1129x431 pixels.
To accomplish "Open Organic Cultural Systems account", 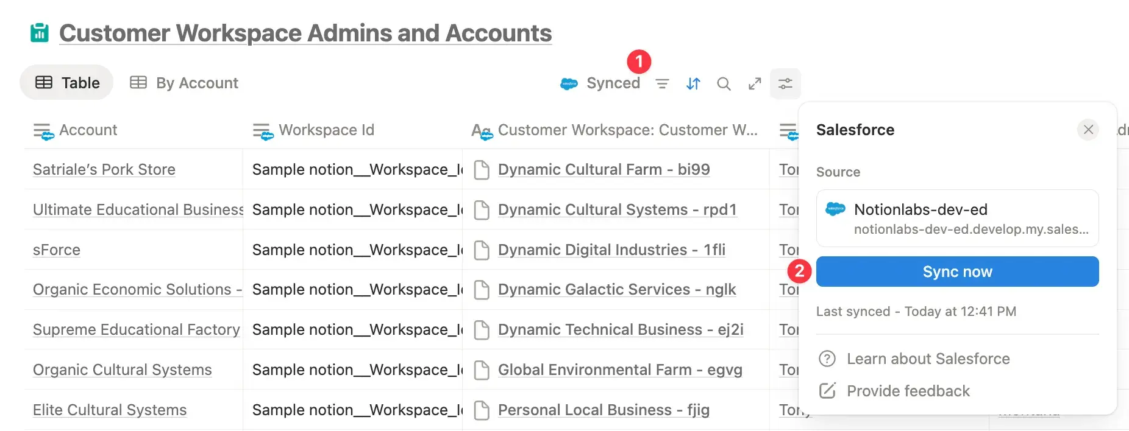I will click(x=123, y=370).
